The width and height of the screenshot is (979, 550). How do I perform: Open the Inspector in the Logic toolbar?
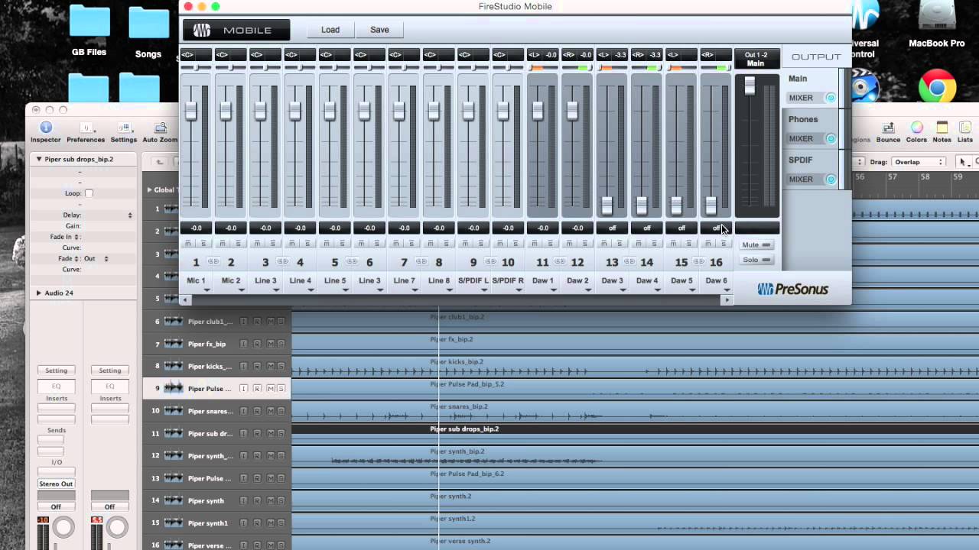45,131
